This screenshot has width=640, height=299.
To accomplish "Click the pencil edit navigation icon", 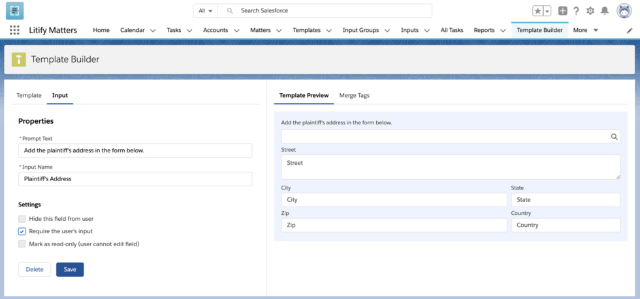I will pyautogui.click(x=630, y=31).
